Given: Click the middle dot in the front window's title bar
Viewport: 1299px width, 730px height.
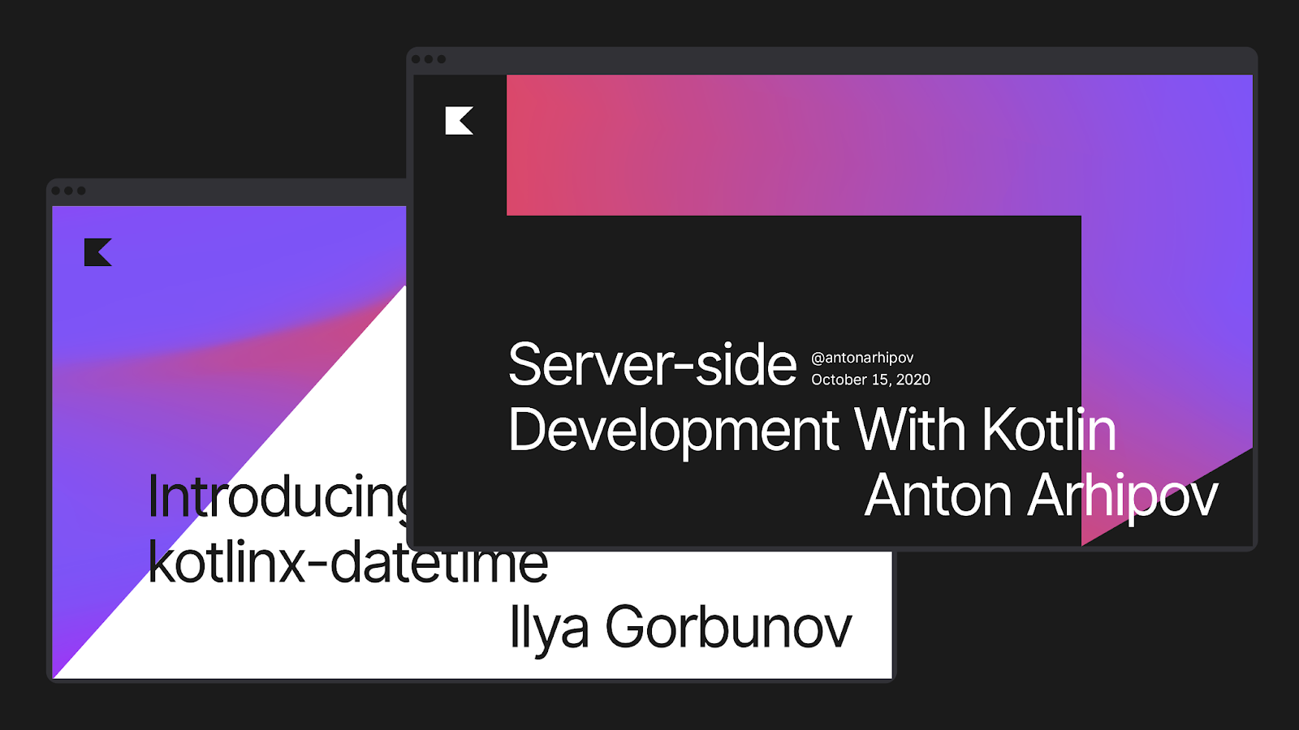Looking at the screenshot, I should click(x=429, y=59).
